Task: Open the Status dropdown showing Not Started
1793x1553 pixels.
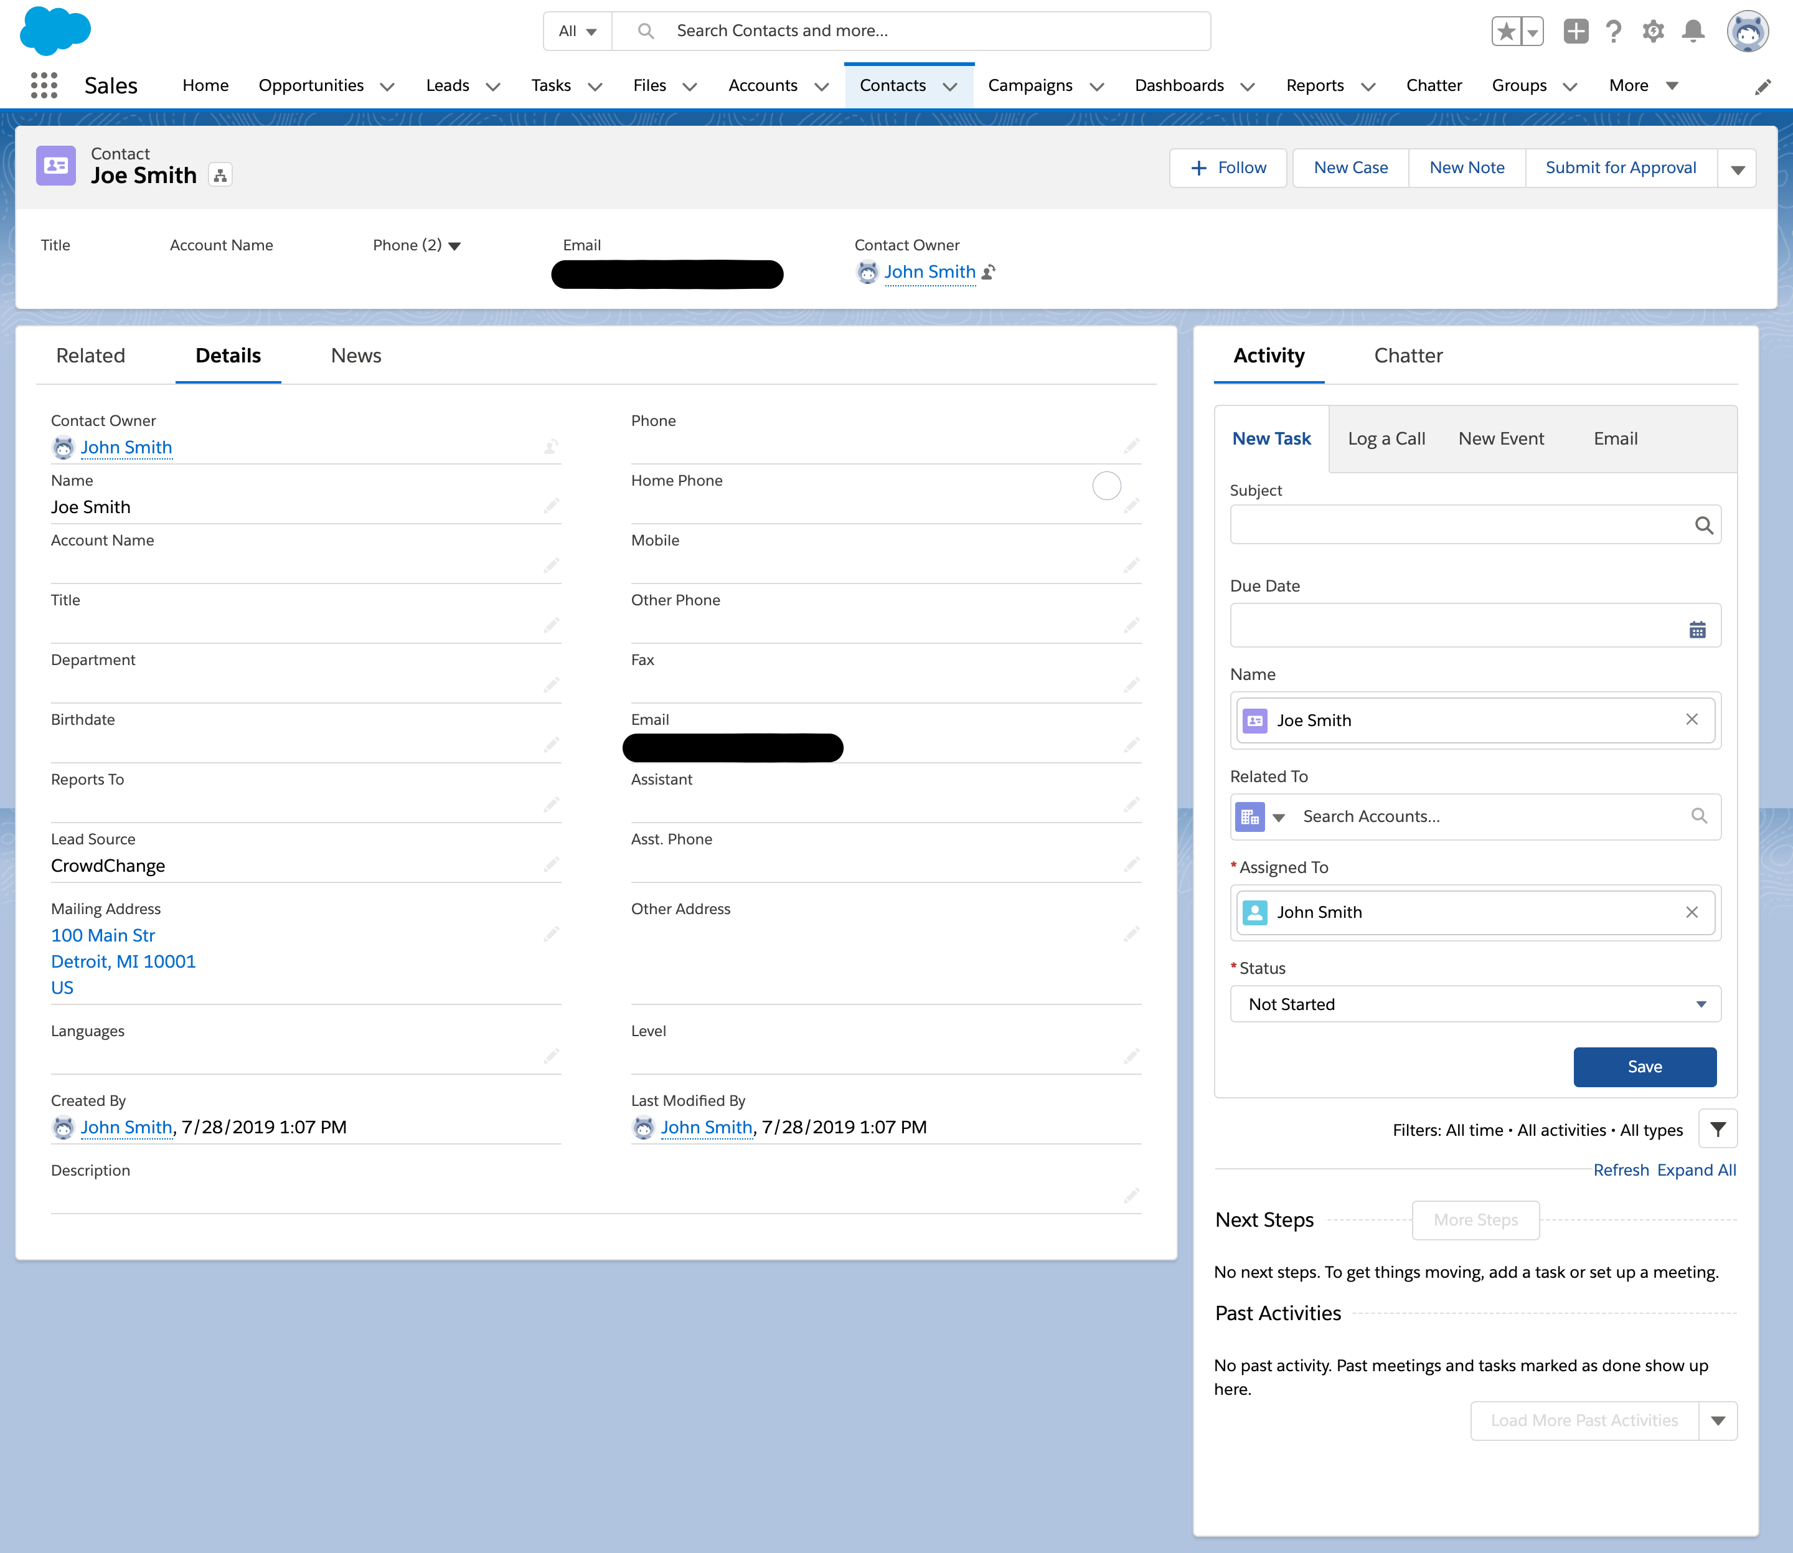Action: (1474, 1004)
